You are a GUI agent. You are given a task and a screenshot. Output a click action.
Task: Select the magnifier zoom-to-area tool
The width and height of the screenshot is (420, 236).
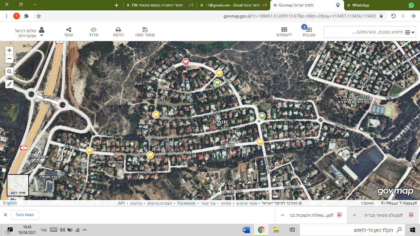coord(9,72)
